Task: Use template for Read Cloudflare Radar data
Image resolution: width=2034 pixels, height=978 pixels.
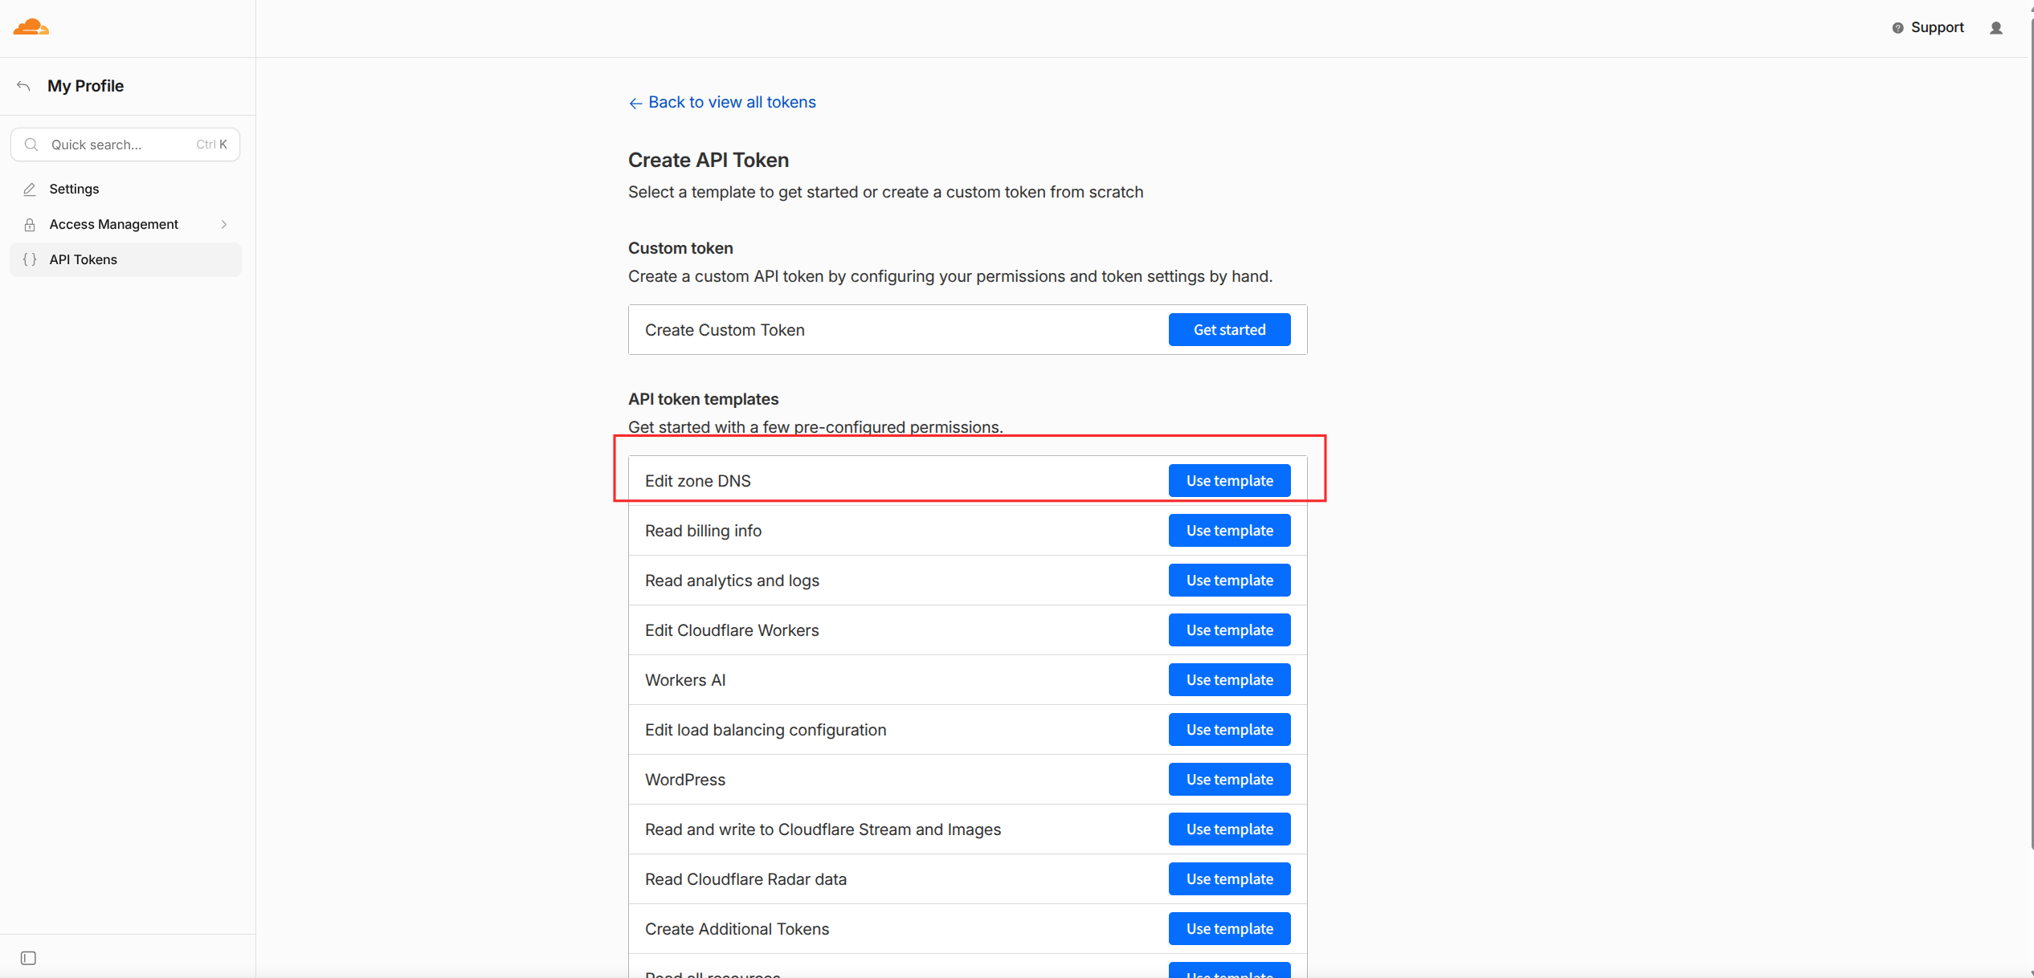Action: pyautogui.click(x=1229, y=878)
